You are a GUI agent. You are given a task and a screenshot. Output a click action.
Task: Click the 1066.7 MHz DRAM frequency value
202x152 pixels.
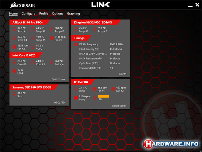point(116,44)
